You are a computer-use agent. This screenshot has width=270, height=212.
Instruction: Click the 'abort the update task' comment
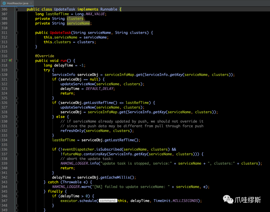[x=86, y=158]
